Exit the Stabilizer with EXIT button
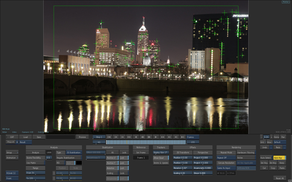The image size is (292, 182). [x=12, y=137]
